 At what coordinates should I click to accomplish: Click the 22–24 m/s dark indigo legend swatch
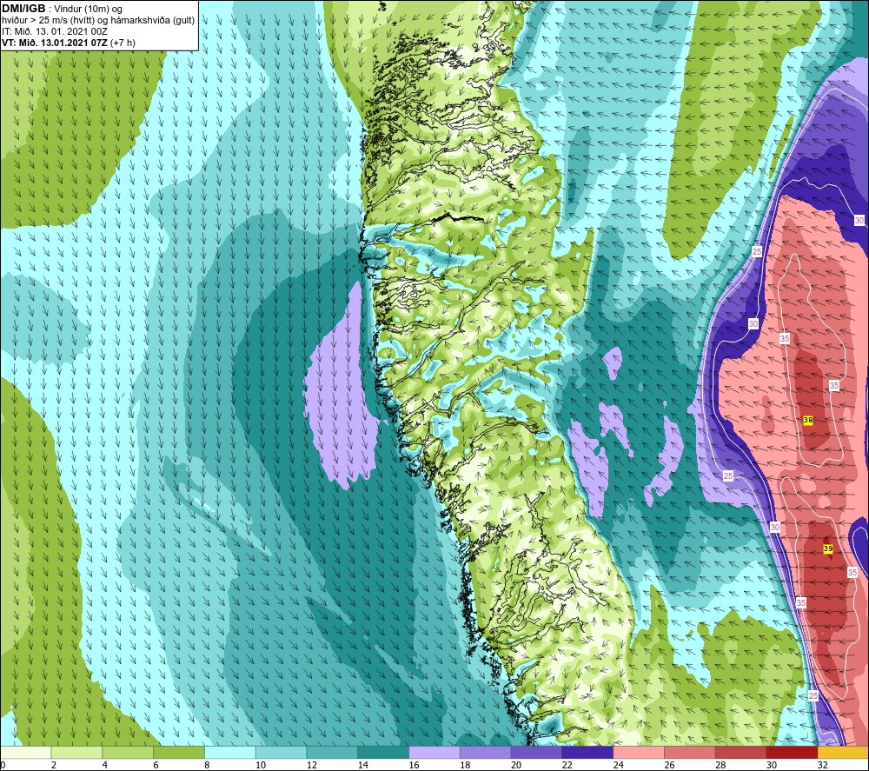[x=587, y=752]
